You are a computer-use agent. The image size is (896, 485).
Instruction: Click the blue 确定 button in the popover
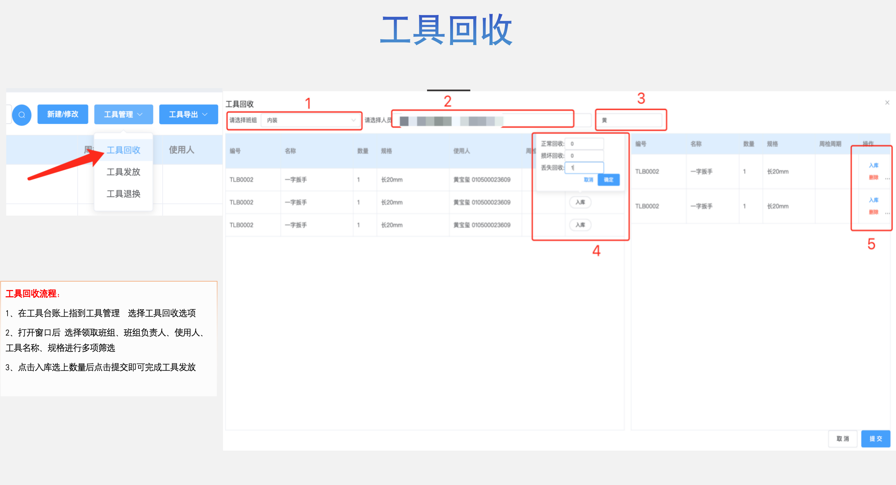coord(608,180)
